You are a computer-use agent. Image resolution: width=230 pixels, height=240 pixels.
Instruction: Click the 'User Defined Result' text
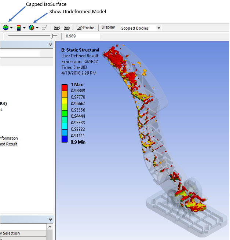tap(80, 56)
